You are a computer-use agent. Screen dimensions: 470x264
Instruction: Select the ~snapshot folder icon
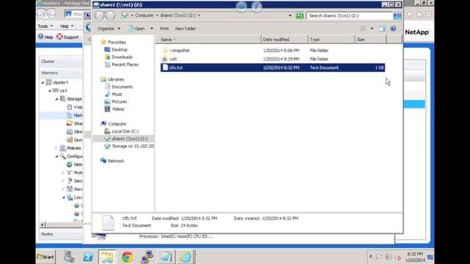click(x=164, y=51)
